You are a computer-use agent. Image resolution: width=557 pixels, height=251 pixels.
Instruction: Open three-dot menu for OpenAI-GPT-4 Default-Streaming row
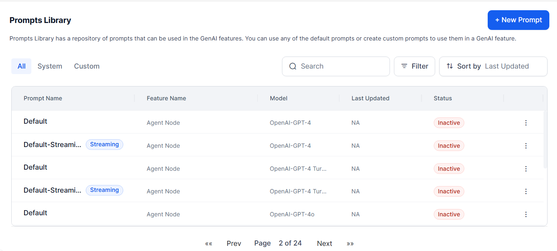526,146
